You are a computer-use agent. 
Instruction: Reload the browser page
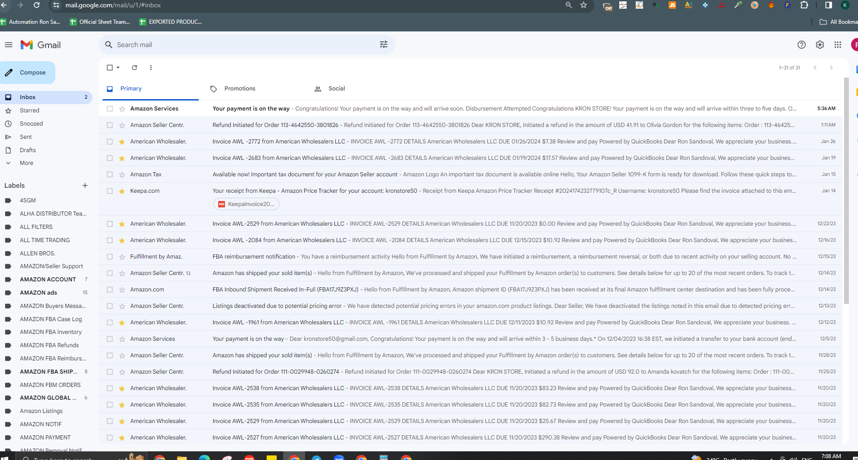(37, 5)
